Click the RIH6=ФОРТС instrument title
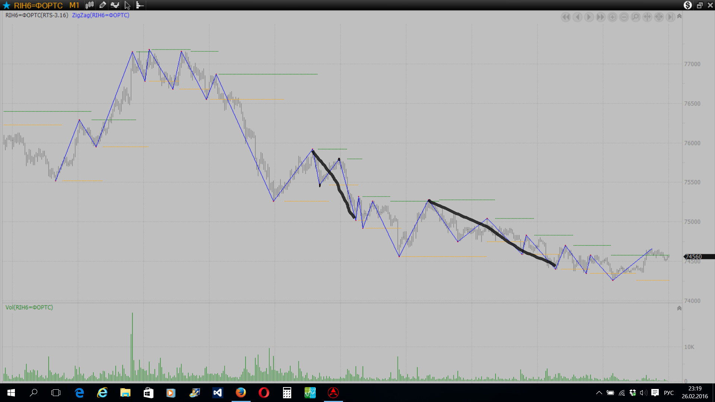 38,5
